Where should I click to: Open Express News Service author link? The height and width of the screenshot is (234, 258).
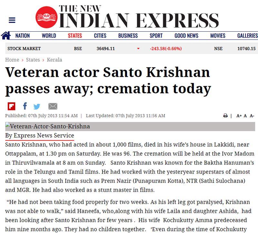click(40, 136)
